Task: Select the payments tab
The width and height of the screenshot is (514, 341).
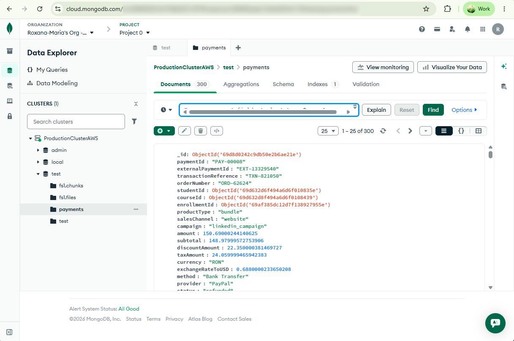Action: coord(209,48)
